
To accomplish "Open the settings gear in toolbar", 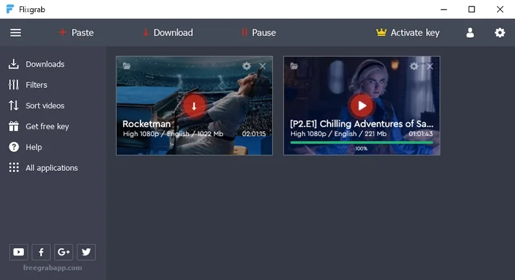I will [500, 33].
